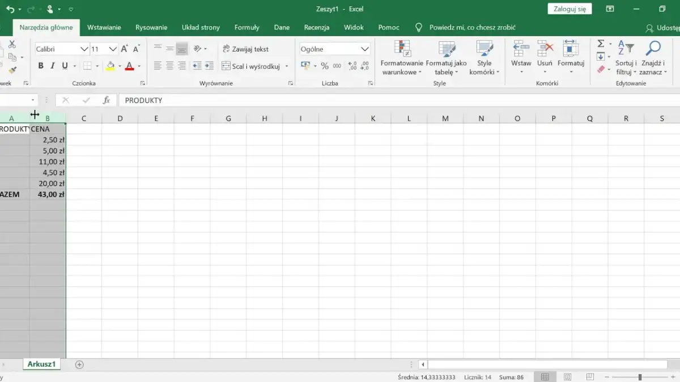Click the Udostępnij share button
Viewport: 680px width, 382px height.
click(663, 28)
